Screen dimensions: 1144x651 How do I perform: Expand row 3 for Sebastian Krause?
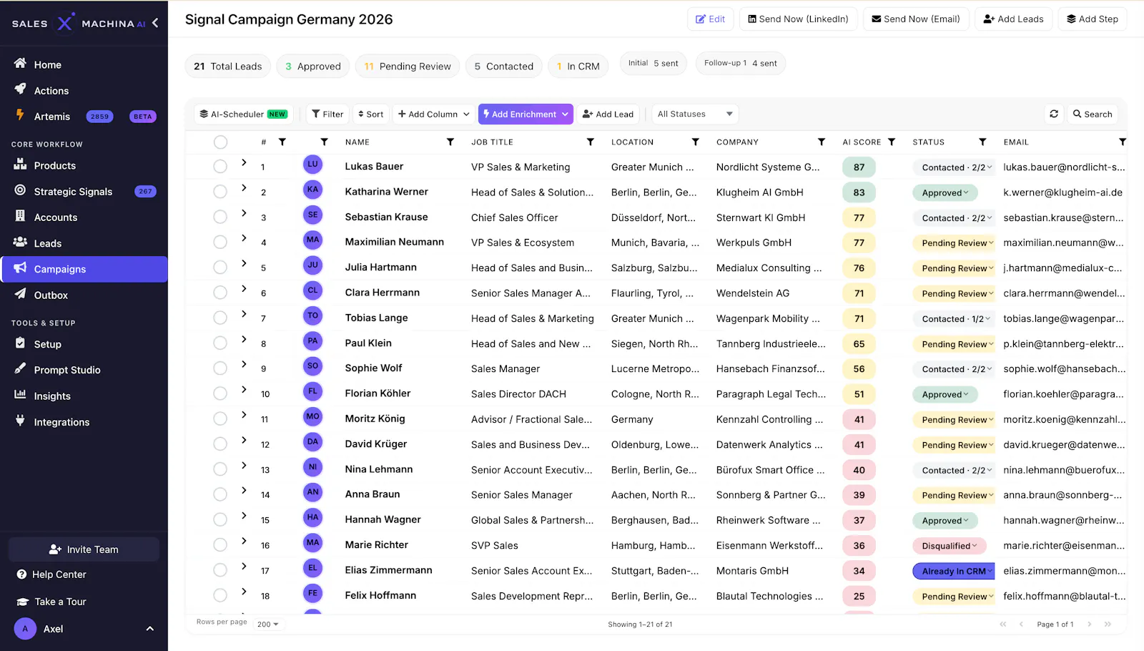(244, 213)
